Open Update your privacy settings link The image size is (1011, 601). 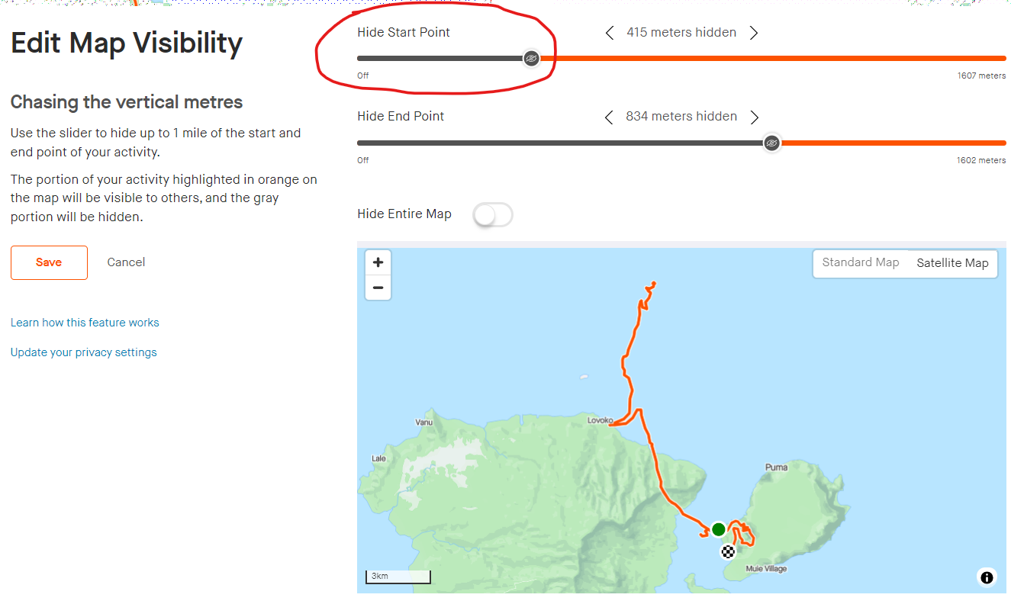[84, 352]
